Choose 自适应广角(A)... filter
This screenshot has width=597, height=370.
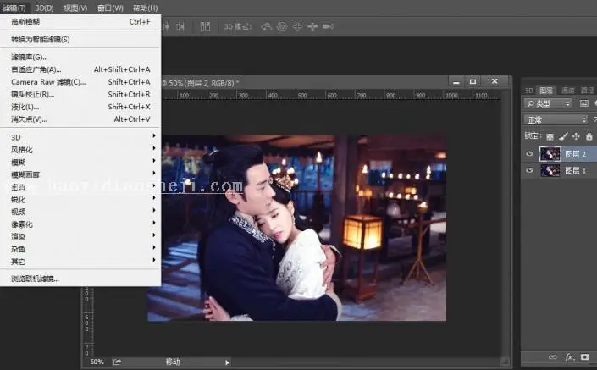pyautogui.click(x=80, y=69)
